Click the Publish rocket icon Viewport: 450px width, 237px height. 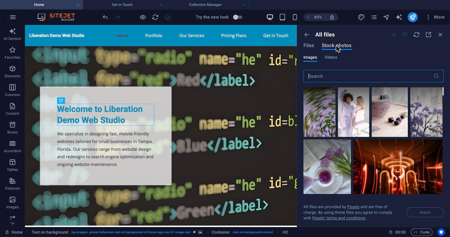[412, 17]
